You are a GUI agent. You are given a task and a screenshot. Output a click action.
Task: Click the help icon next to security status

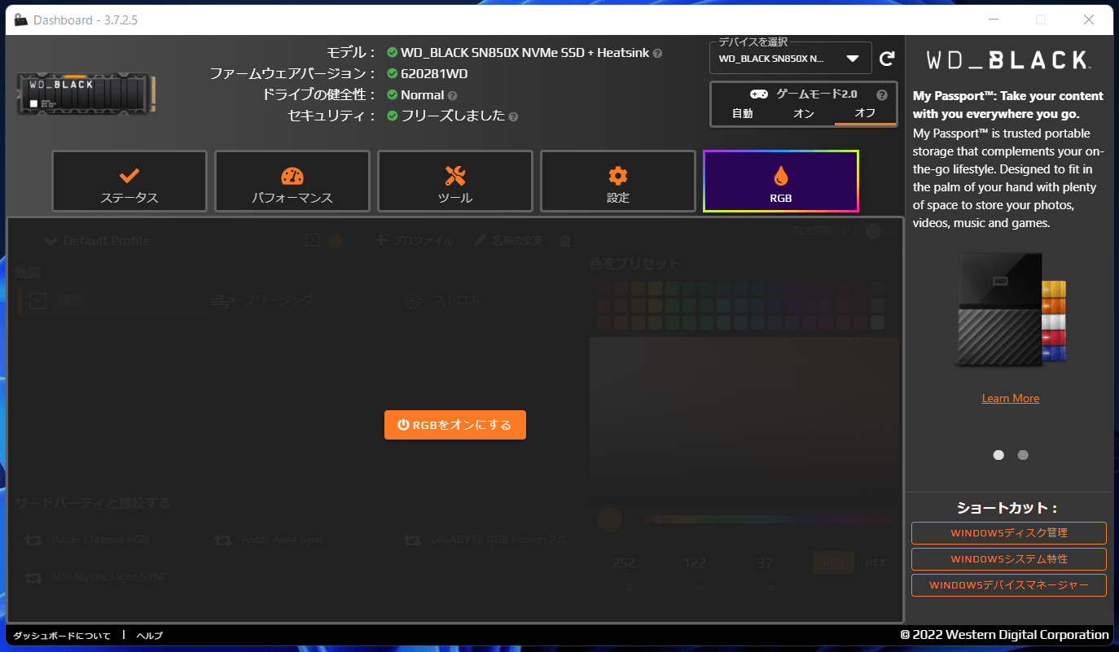pyautogui.click(x=513, y=116)
